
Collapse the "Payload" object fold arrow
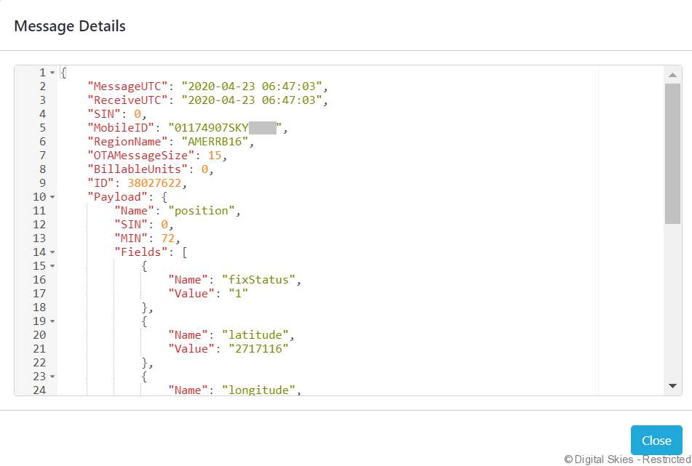click(52, 197)
